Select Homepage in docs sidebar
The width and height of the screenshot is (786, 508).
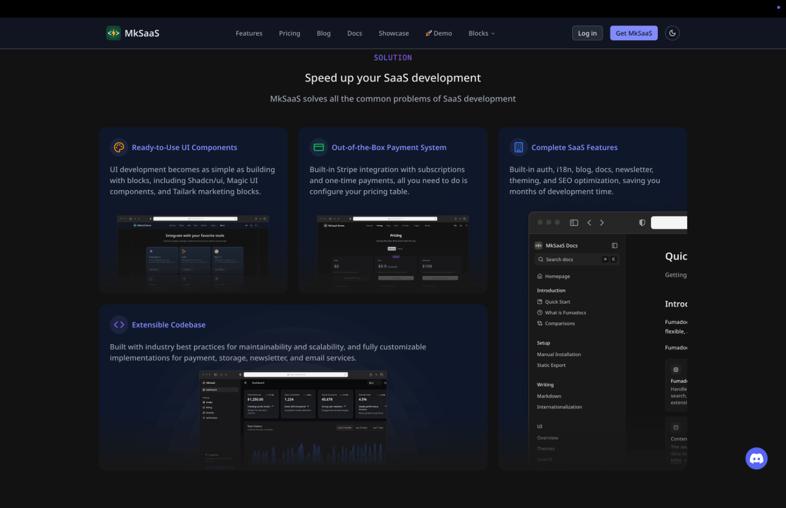click(x=557, y=276)
